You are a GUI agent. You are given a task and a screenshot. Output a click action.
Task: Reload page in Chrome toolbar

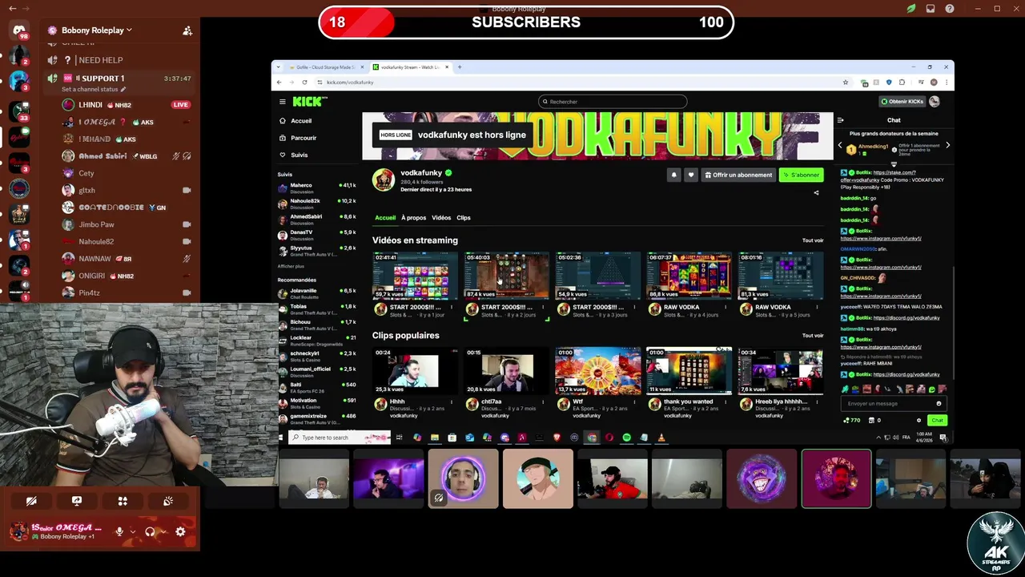304,82
